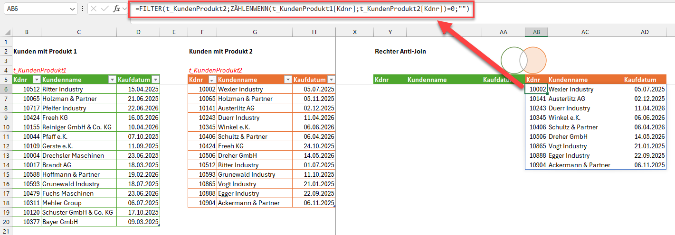Open the Name Box dropdown arrow

coord(73,9)
